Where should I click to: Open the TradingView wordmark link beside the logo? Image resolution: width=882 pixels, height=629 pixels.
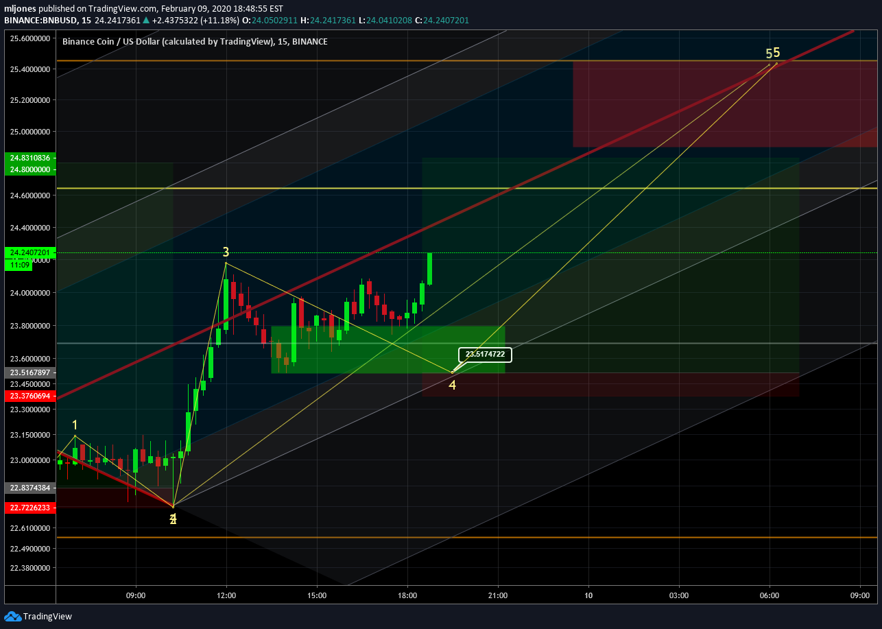click(47, 616)
